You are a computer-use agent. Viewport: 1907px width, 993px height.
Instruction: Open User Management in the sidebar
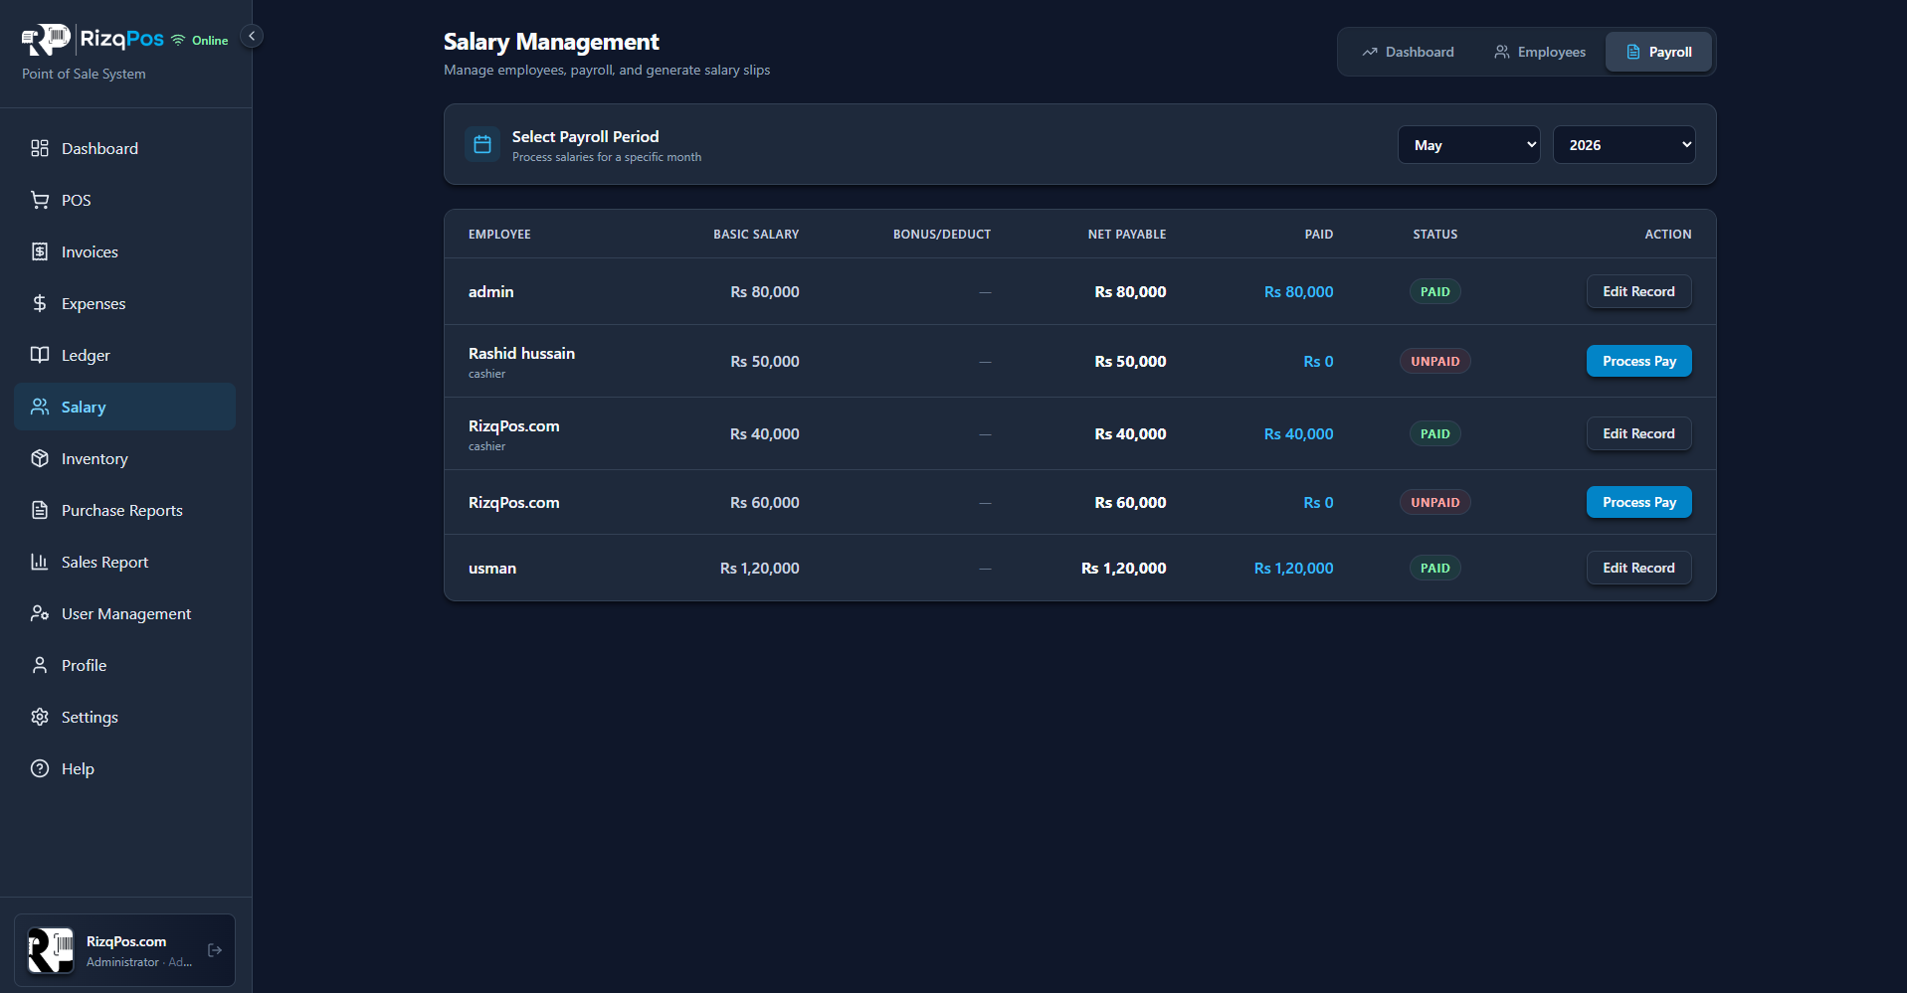[124, 613]
